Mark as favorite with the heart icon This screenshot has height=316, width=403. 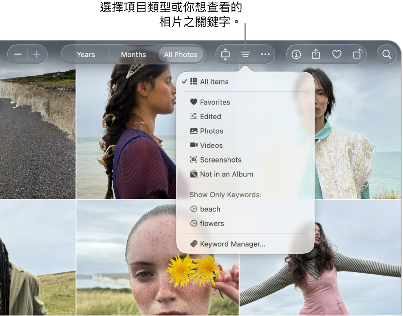[337, 54]
